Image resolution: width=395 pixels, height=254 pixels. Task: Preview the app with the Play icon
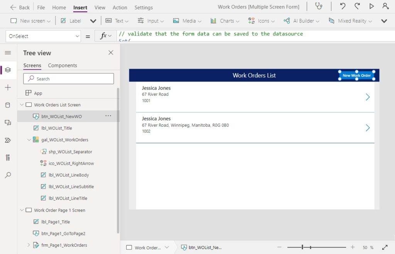[371, 7]
